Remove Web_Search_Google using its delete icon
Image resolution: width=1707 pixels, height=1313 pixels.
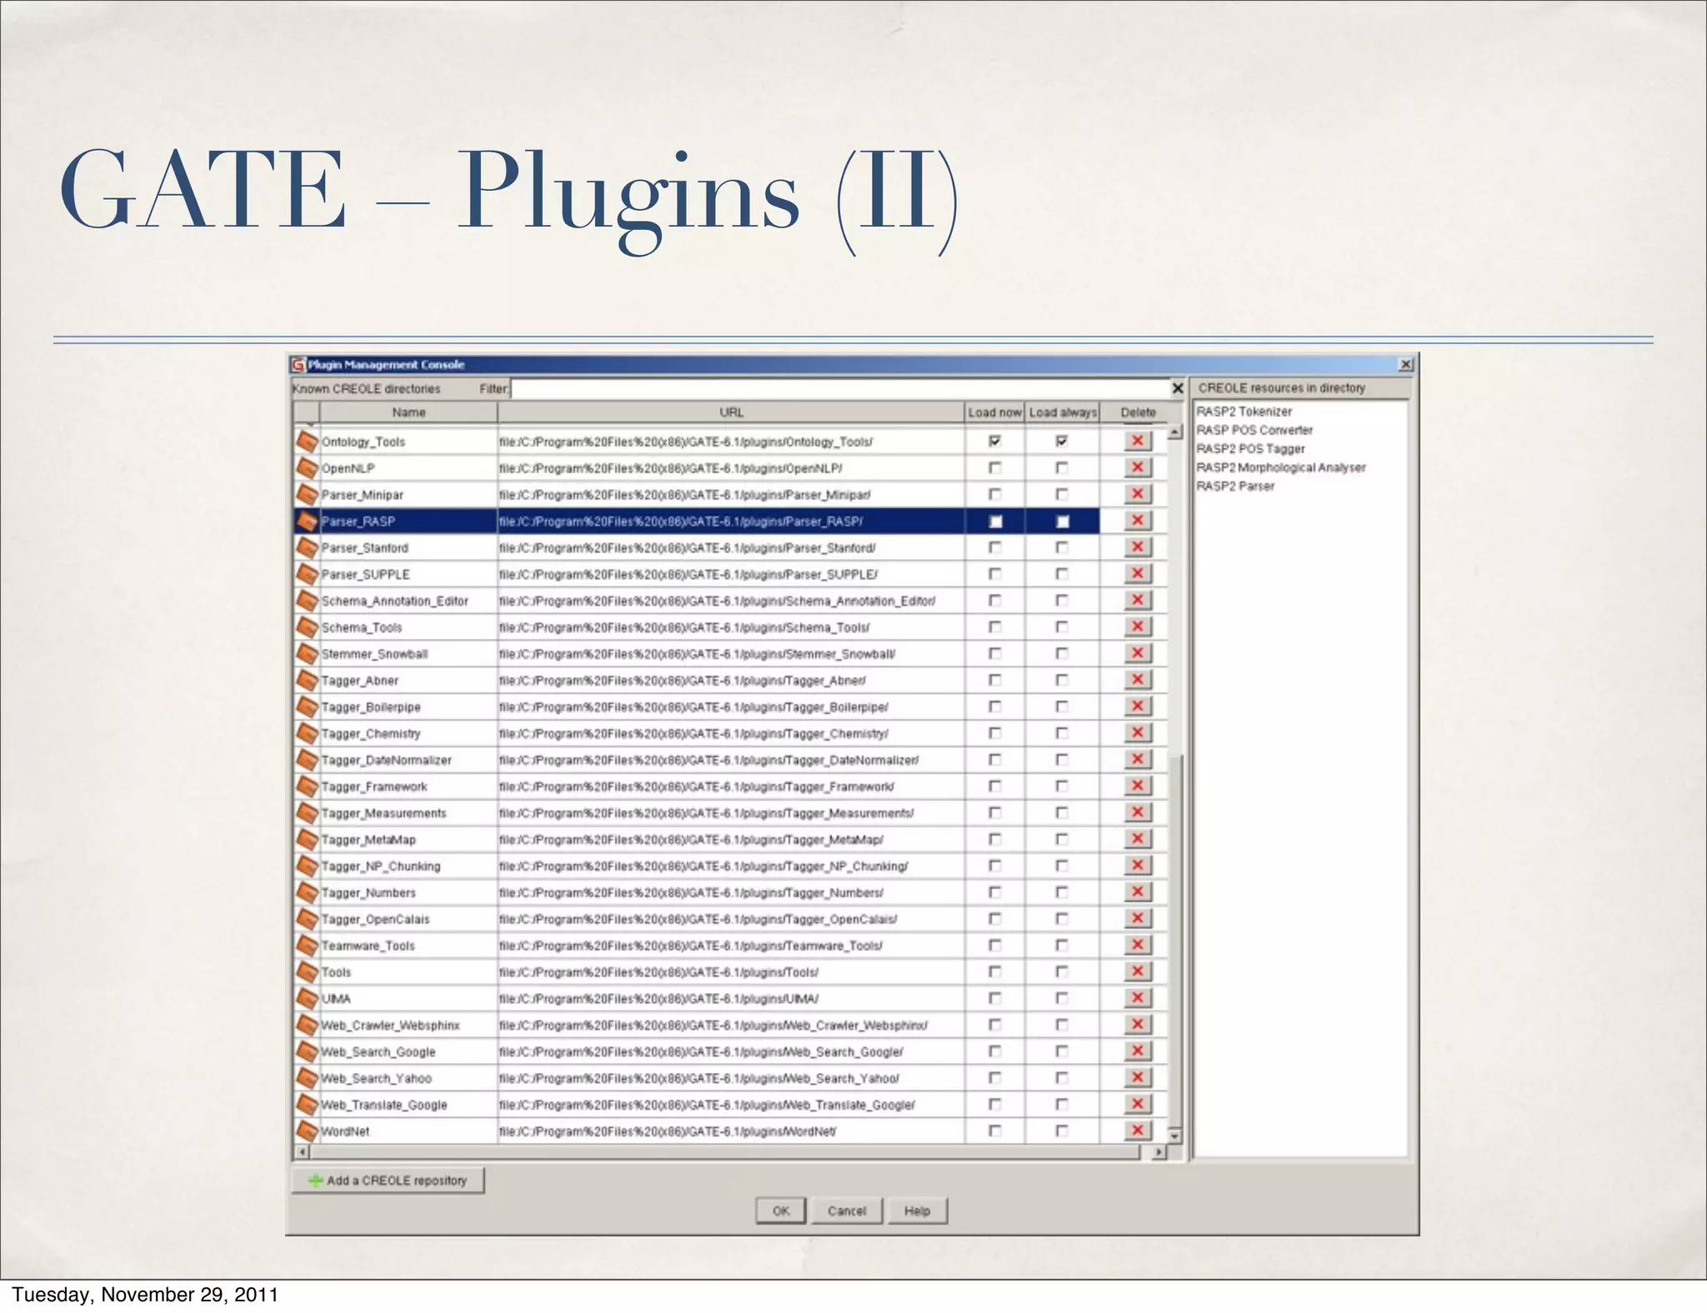click(1137, 1051)
